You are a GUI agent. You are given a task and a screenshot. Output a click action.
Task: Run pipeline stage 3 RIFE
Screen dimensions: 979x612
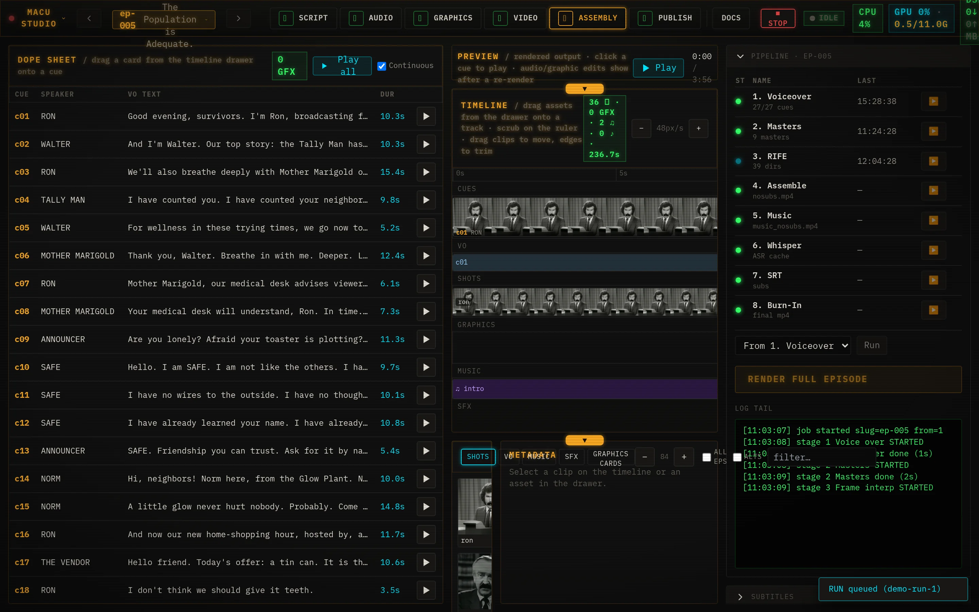click(933, 161)
